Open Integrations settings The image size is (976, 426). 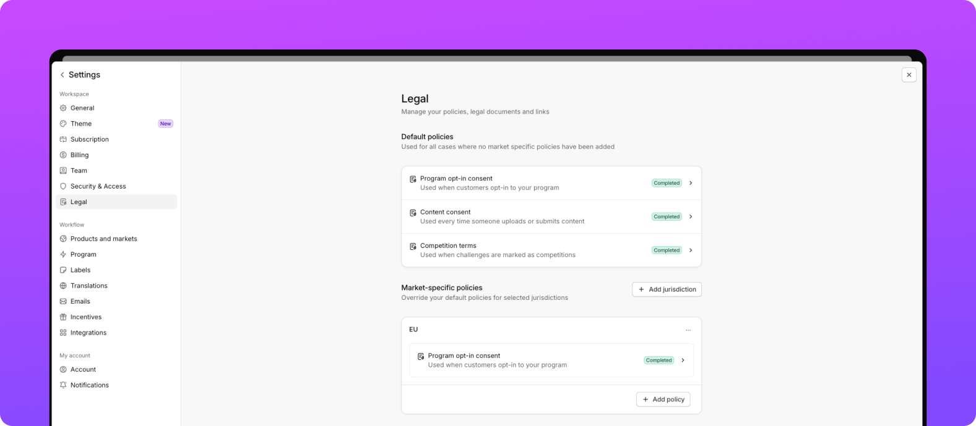click(116, 333)
